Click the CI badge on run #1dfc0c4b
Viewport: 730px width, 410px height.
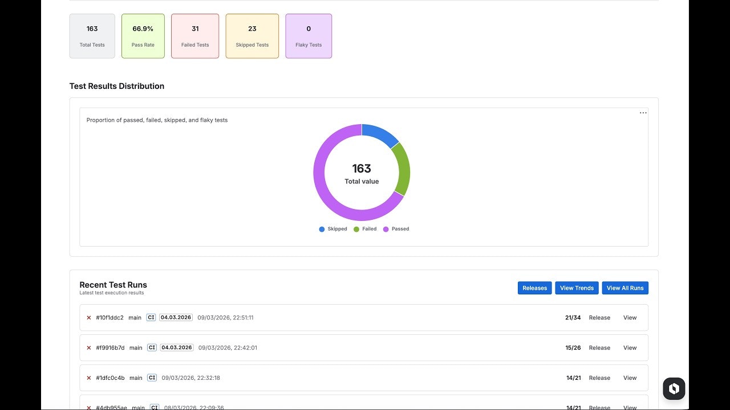152,378
